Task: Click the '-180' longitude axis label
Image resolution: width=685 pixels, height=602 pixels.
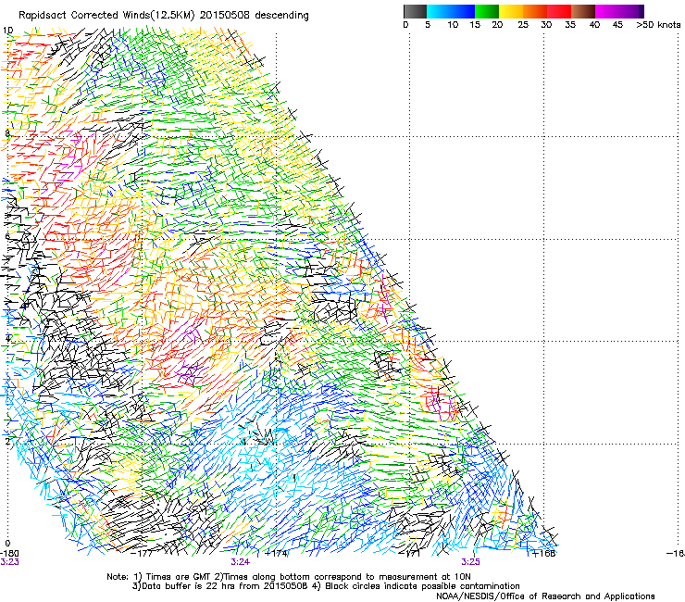Action: coord(9,553)
